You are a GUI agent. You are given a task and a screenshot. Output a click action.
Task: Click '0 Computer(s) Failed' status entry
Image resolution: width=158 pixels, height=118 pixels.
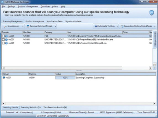click(51, 112)
